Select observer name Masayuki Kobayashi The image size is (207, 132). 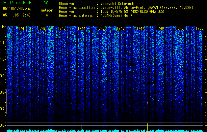[x=118, y=4]
